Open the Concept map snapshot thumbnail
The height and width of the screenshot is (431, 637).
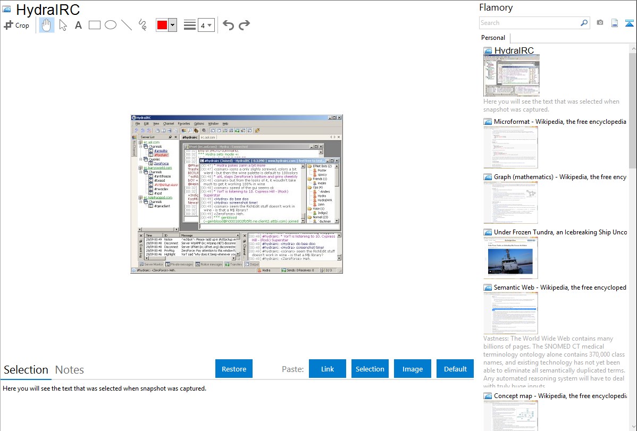[x=510, y=416]
